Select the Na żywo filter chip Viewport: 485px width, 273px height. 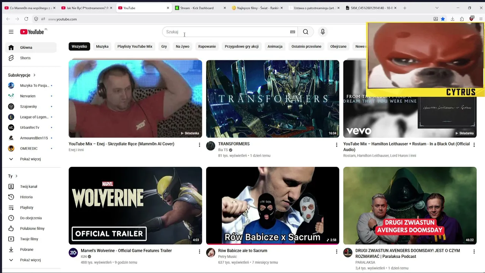pos(182,46)
